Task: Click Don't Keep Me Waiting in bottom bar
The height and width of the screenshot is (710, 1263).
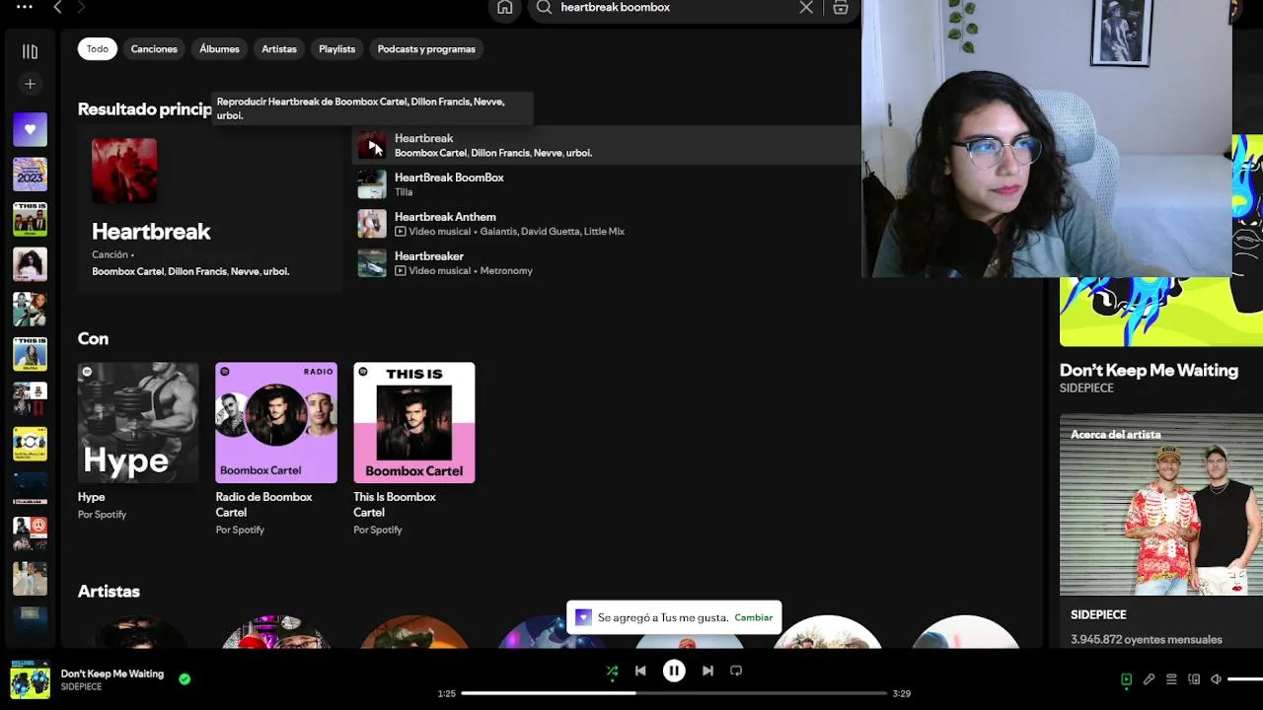Action: pyautogui.click(x=112, y=674)
